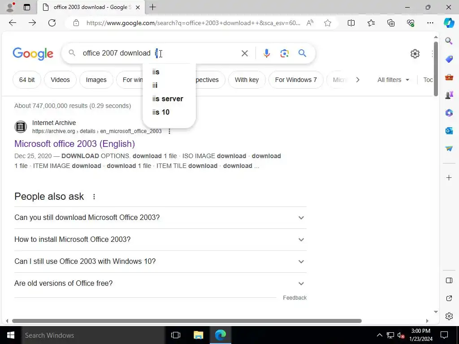Open tab actions menu icon

(27, 7)
